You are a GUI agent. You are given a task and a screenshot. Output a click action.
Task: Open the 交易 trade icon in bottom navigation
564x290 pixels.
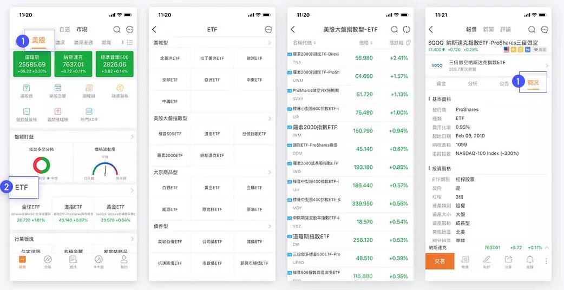point(48,260)
